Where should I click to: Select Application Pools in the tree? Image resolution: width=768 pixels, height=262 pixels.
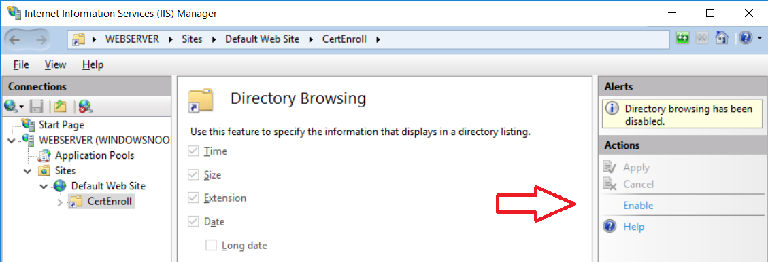tap(95, 156)
